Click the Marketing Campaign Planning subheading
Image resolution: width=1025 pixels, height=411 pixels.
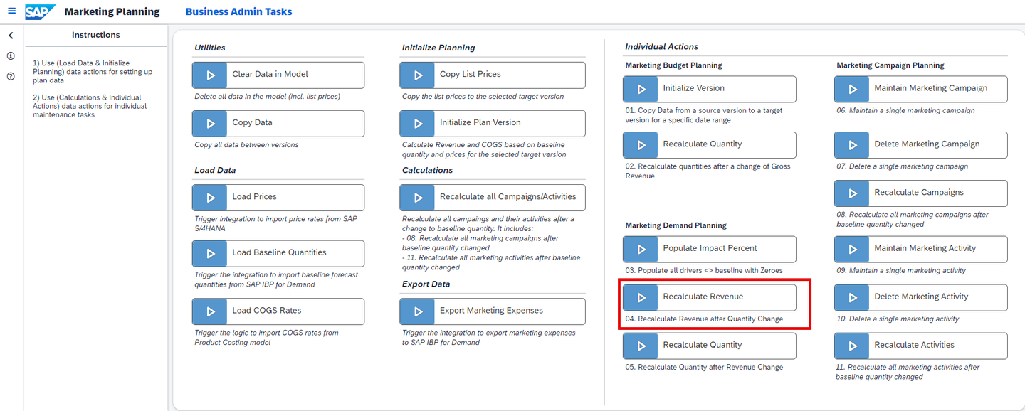pyautogui.click(x=890, y=65)
